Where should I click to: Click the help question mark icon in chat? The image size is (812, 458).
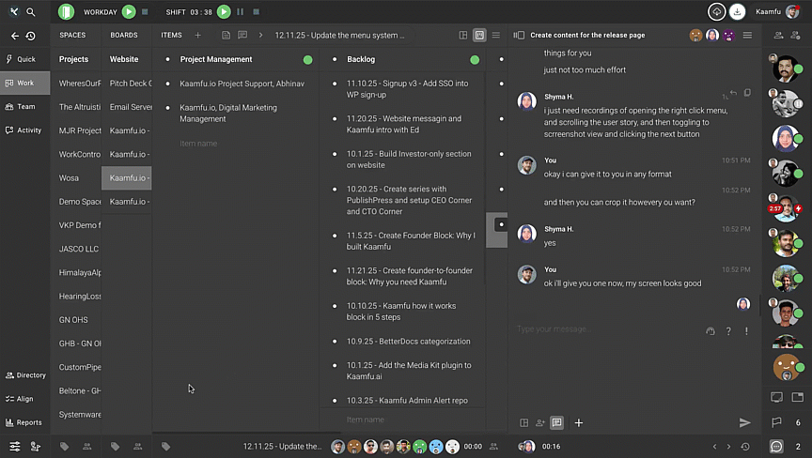click(x=728, y=331)
